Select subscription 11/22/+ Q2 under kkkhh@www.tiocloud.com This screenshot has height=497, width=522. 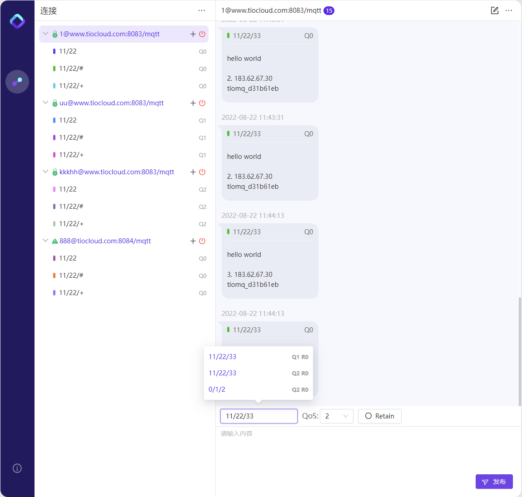tap(124, 224)
